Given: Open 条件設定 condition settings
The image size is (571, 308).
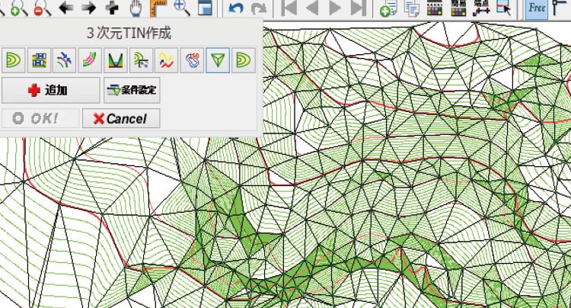Looking at the screenshot, I should coord(132,90).
